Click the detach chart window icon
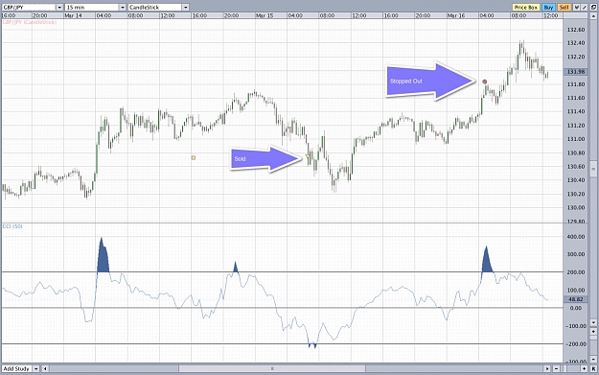 pos(593,8)
